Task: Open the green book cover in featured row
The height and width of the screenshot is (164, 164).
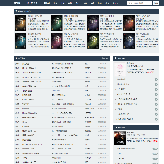Action: pos(57,23)
